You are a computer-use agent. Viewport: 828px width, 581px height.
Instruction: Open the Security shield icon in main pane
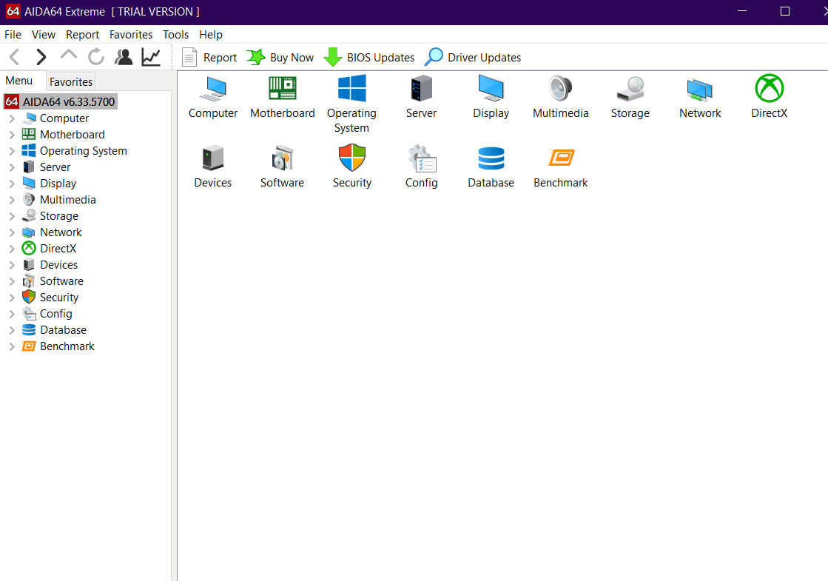(351, 158)
